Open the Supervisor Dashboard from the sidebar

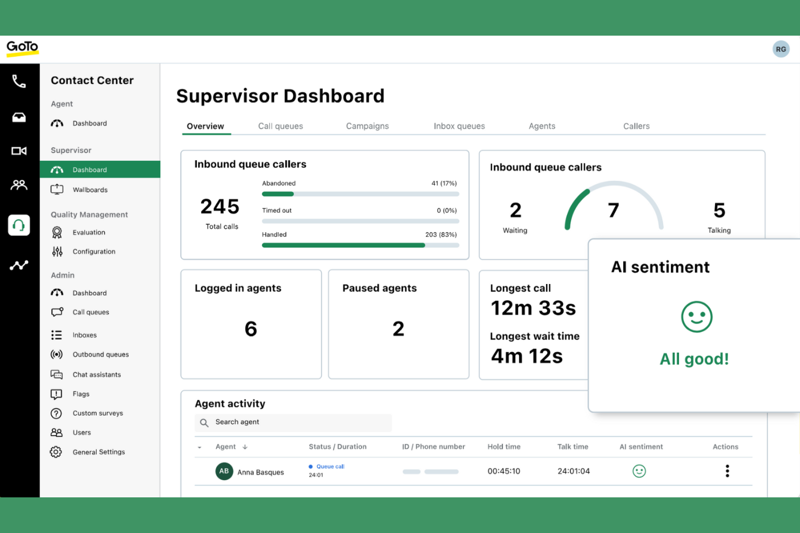click(x=90, y=170)
